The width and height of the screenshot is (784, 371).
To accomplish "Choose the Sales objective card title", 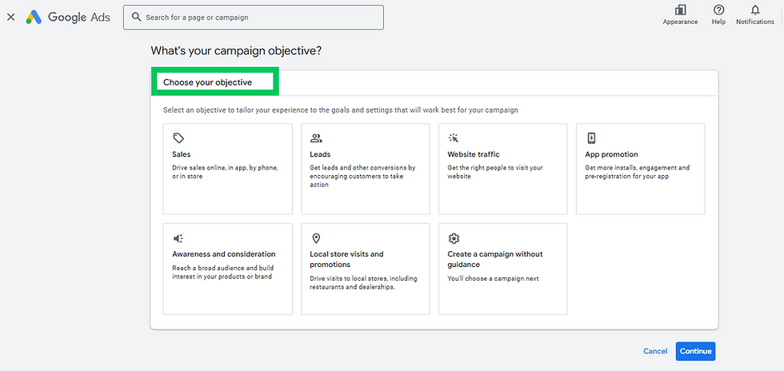I will 182,154.
